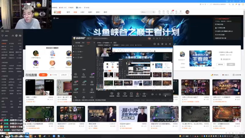Viewport: 245px width, 138px height.
Task: Open third tool in toolbox first row
Action: click(92, 75)
